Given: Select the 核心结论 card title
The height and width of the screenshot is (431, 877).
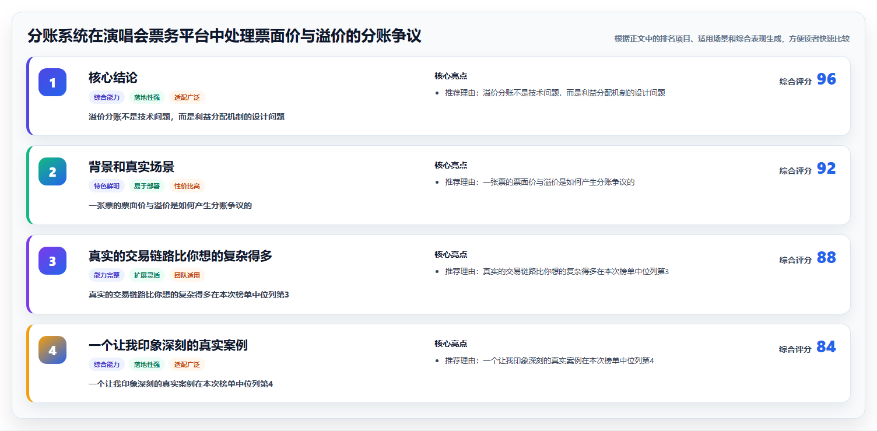Looking at the screenshot, I should [113, 78].
